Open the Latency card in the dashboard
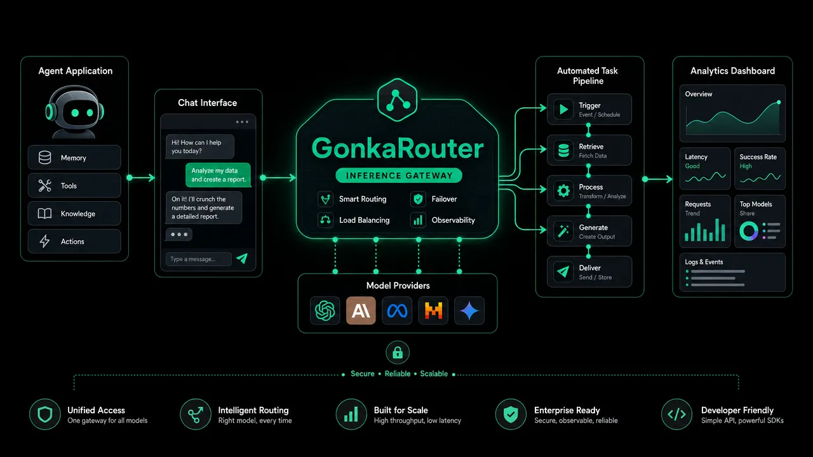 click(705, 168)
